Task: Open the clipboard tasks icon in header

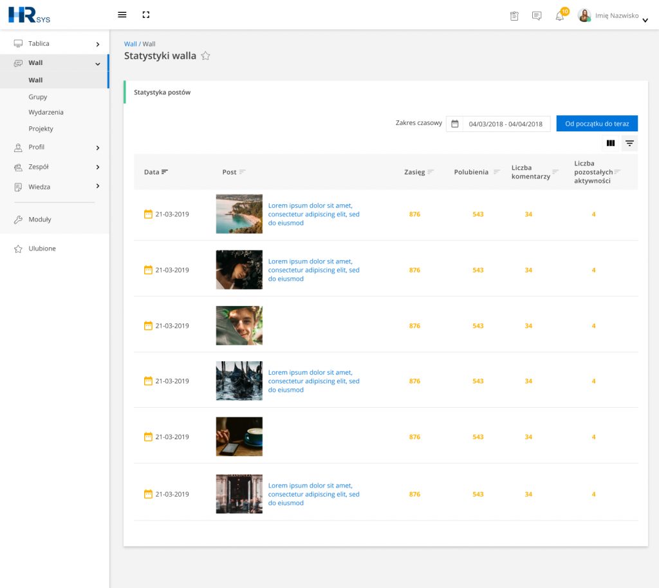Action: coord(514,16)
